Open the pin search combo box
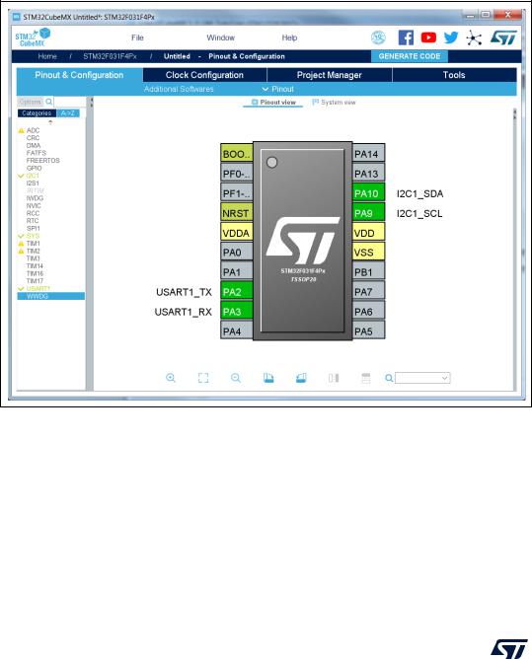 tap(422, 378)
